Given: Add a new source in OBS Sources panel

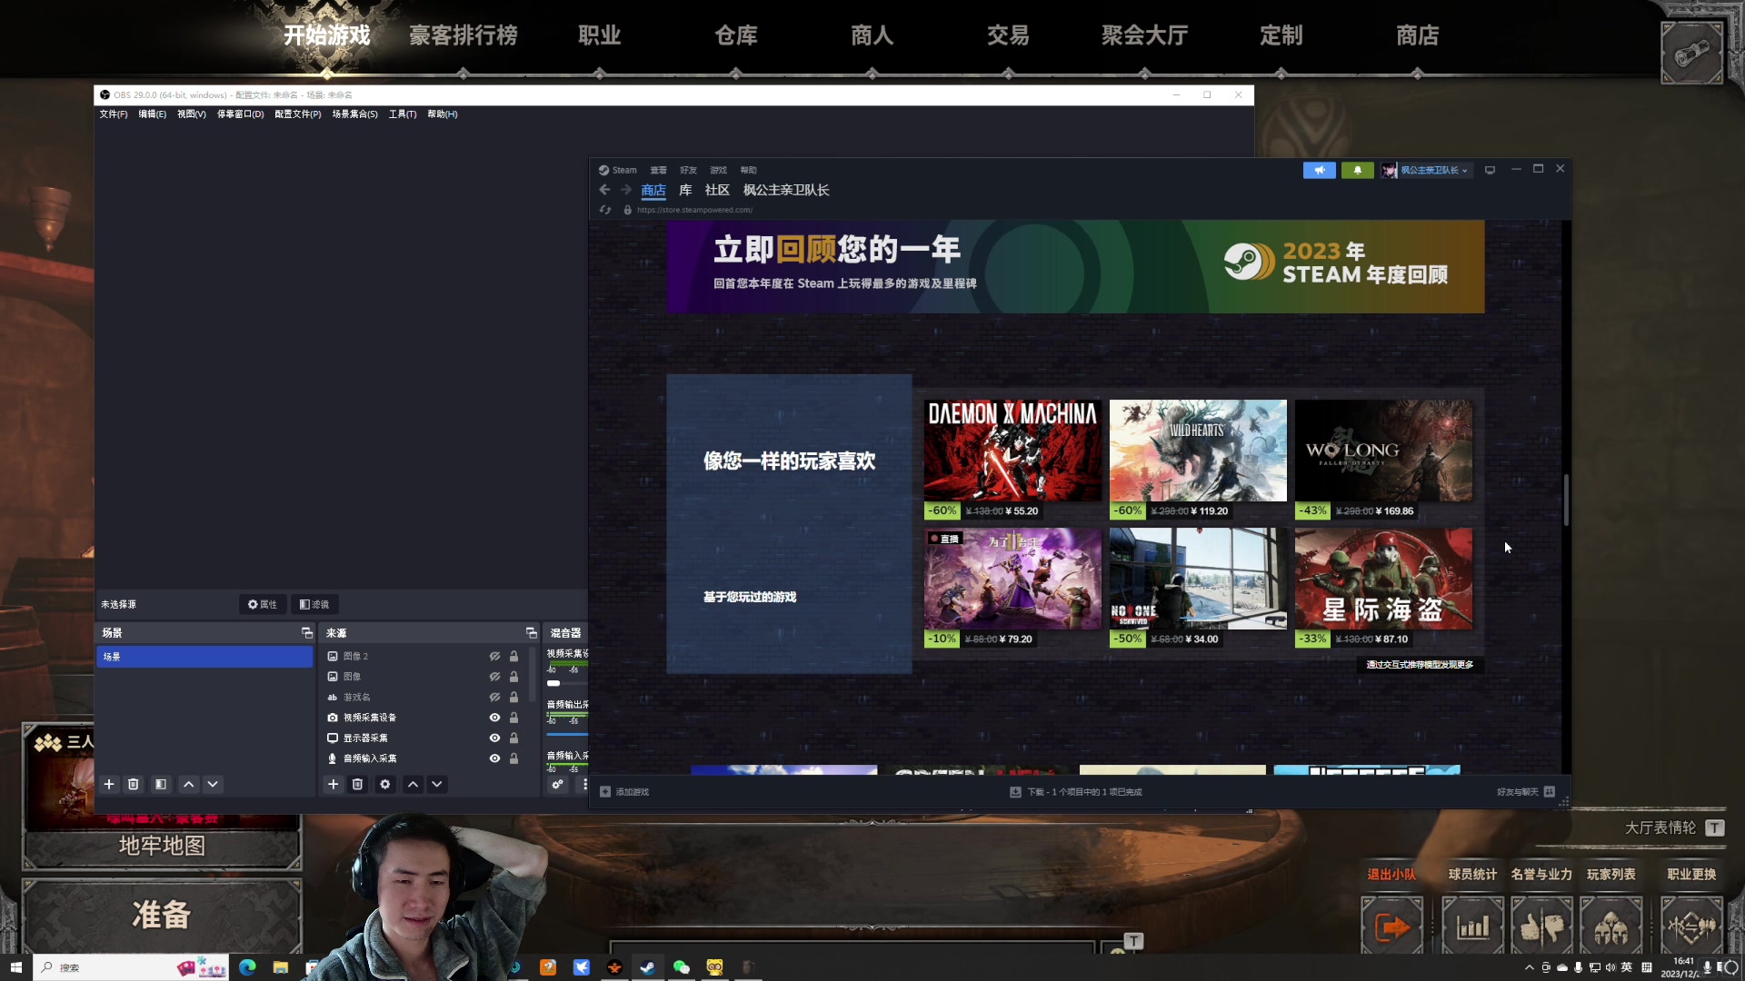Looking at the screenshot, I should pyautogui.click(x=334, y=784).
